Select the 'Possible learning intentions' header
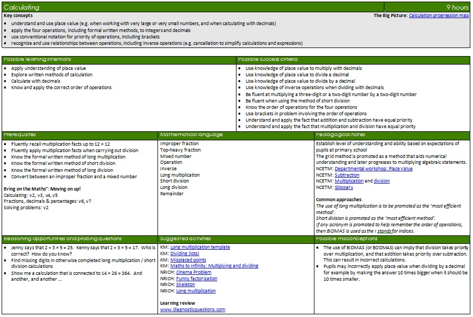Screen dimensions: 473x317 point(37,59)
